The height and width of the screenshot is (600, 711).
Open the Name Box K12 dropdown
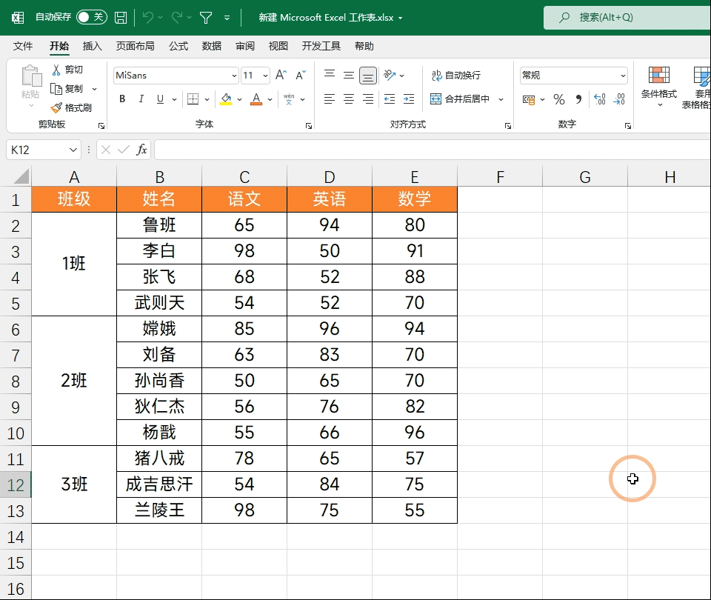(x=73, y=150)
